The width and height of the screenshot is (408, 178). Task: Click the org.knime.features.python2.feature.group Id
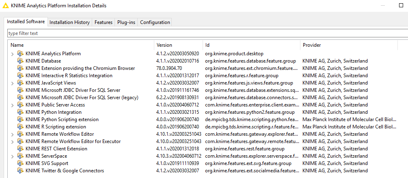(250, 112)
